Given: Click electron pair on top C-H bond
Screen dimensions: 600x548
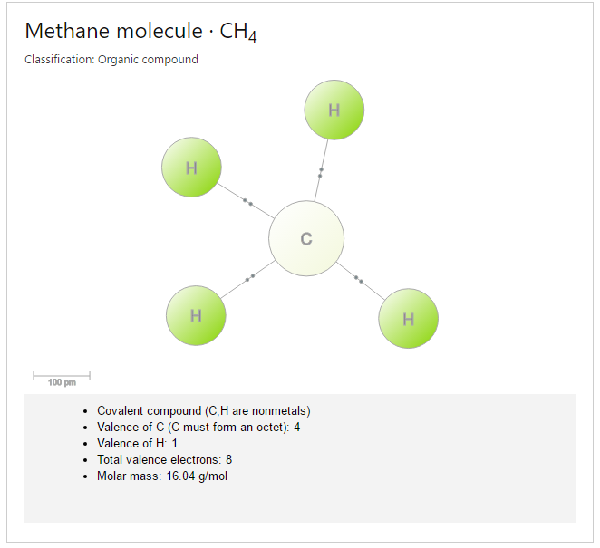Looking at the screenshot, I should (321, 172).
